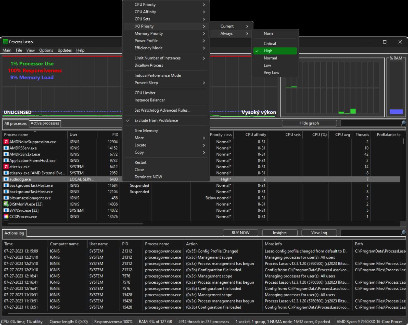The height and width of the screenshot is (325, 408).
Task: Open the Options menu
Action: (x=46, y=50)
